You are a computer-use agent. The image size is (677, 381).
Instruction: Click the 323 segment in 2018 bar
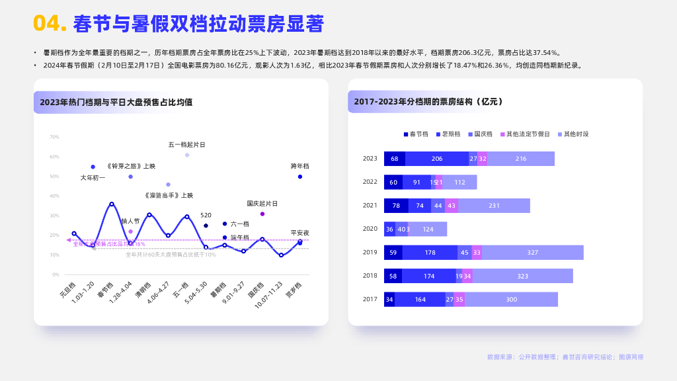tap(523, 276)
